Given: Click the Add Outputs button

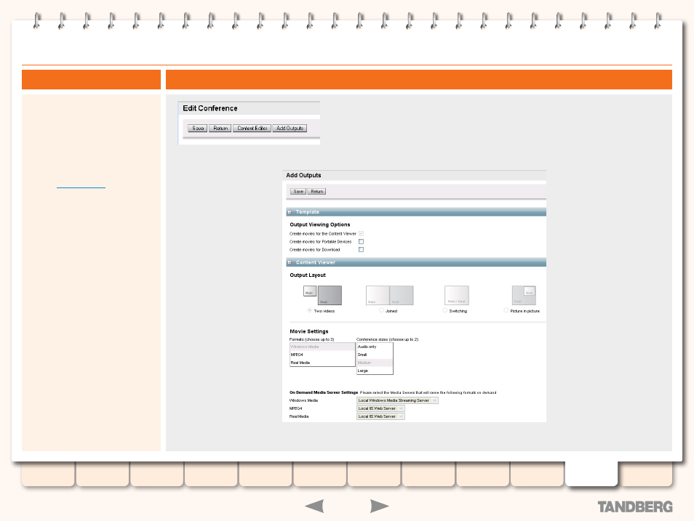Looking at the screenshot, I should click(290, 129).
